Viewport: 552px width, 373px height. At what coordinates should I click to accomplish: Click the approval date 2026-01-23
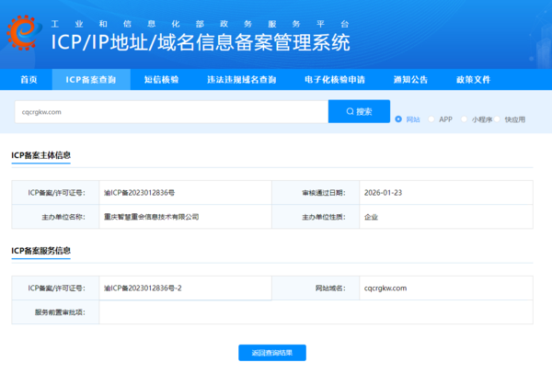(x=383, y=193)
